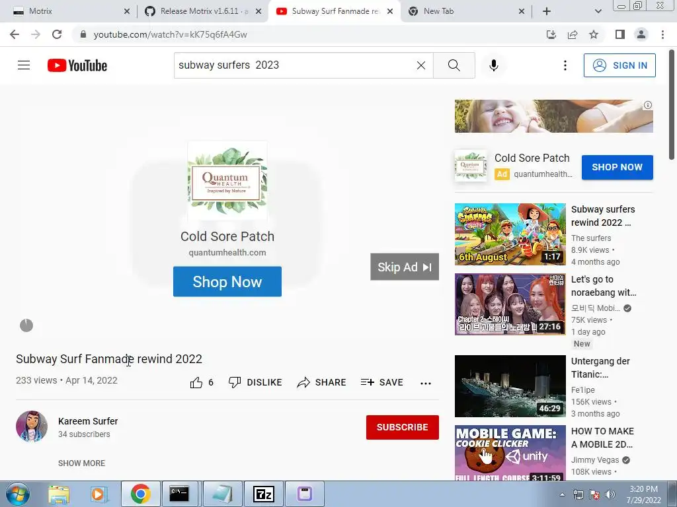Click the page vertical scrollbar

click(672, 105)
